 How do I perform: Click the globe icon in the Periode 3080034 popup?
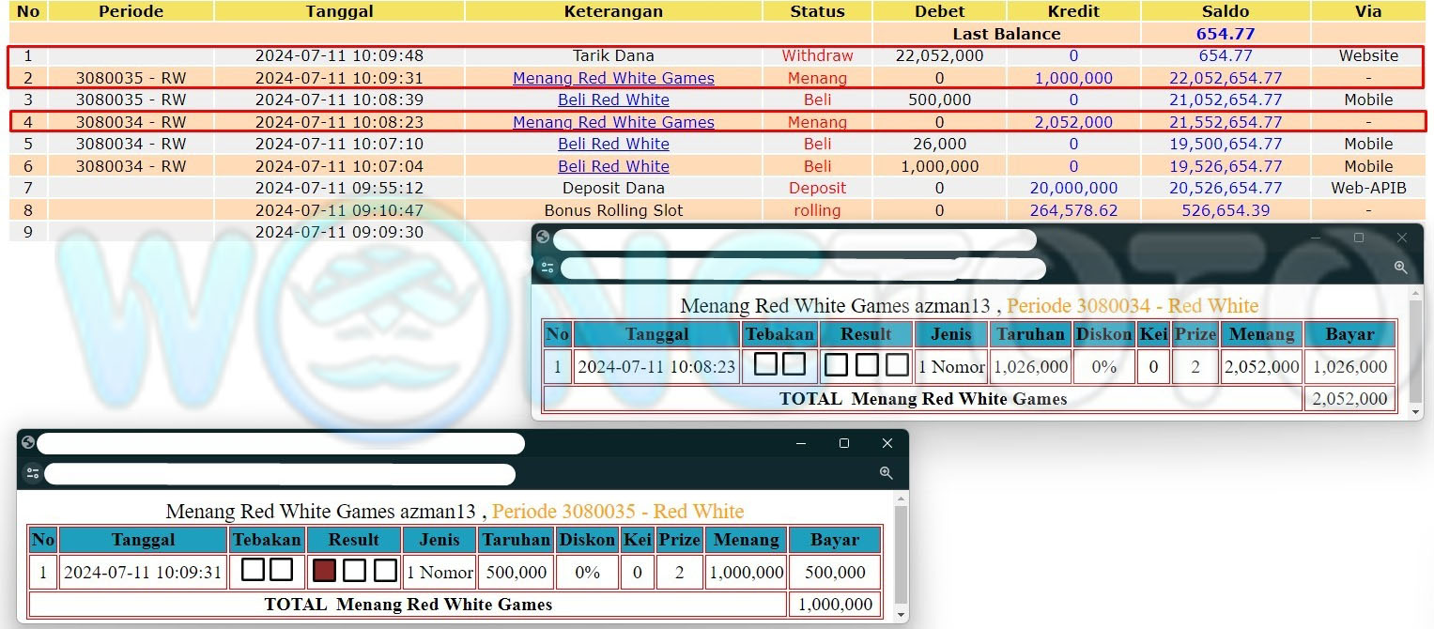click(x=543, y=238)
